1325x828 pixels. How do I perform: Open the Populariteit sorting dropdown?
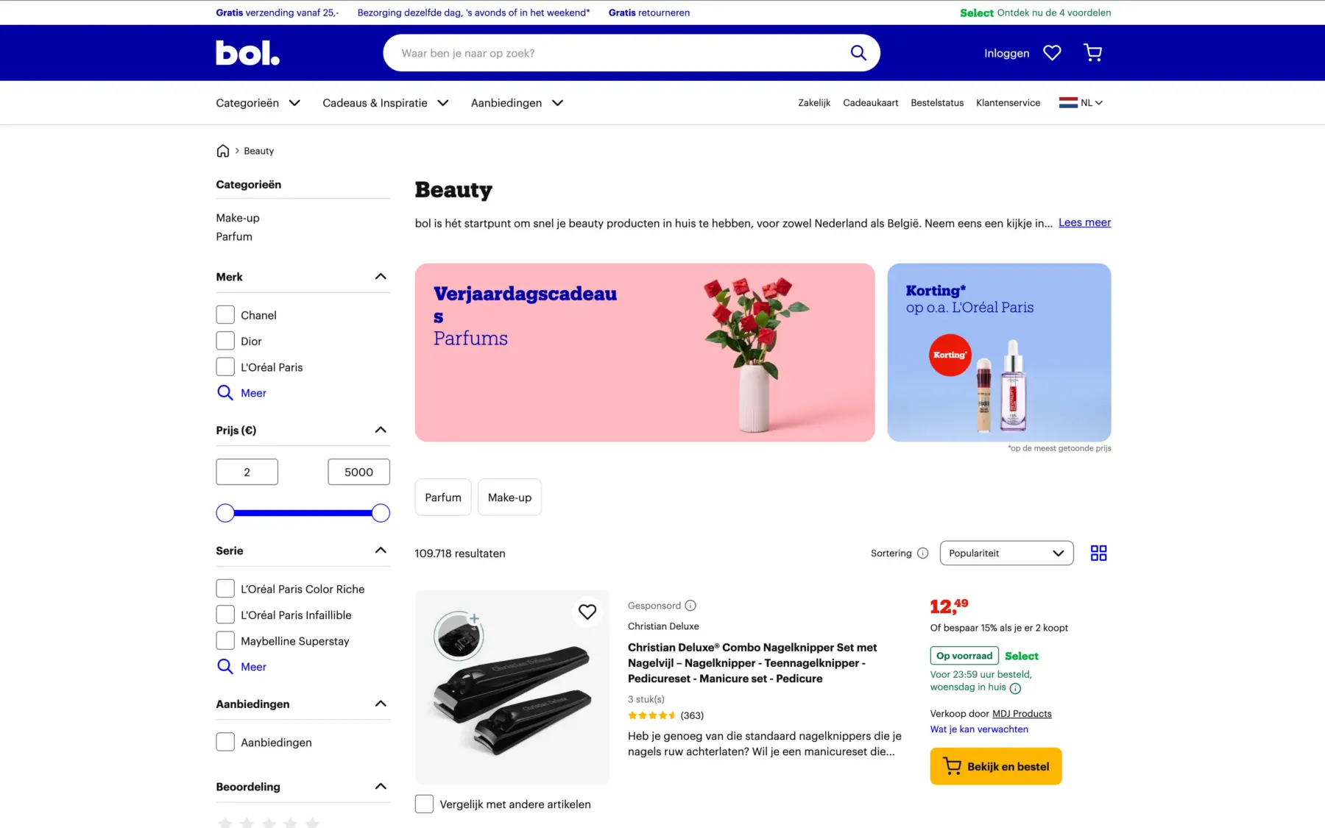pyautogui.click(x=1006, y=553)
